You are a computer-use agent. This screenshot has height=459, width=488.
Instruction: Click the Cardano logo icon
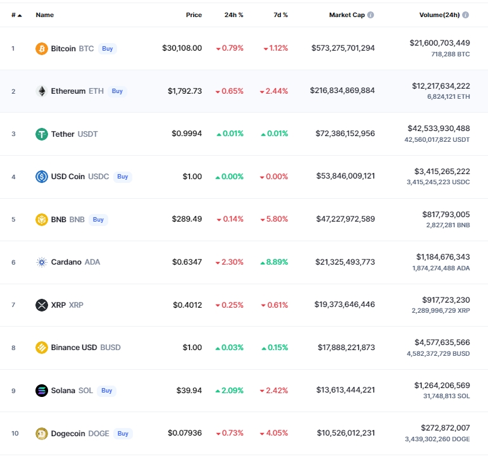click(42, 262)
